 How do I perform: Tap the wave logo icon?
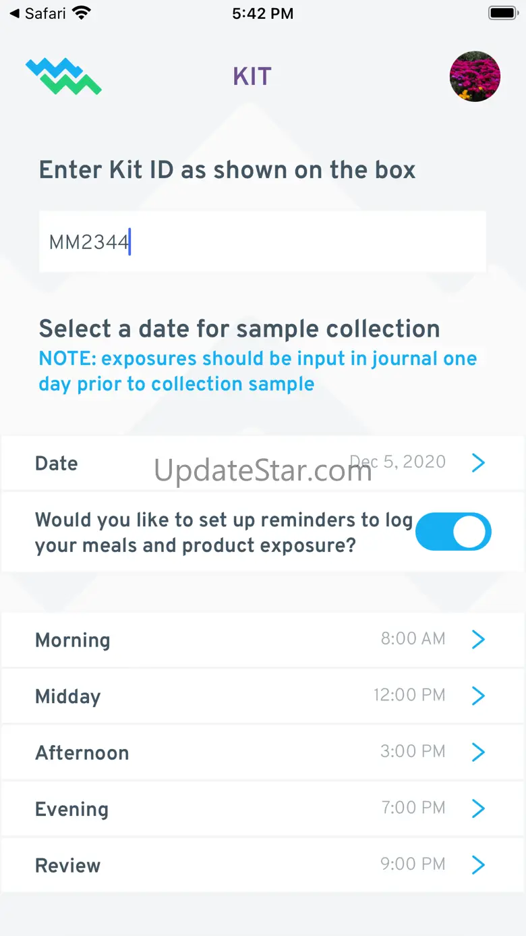point(63,76)
